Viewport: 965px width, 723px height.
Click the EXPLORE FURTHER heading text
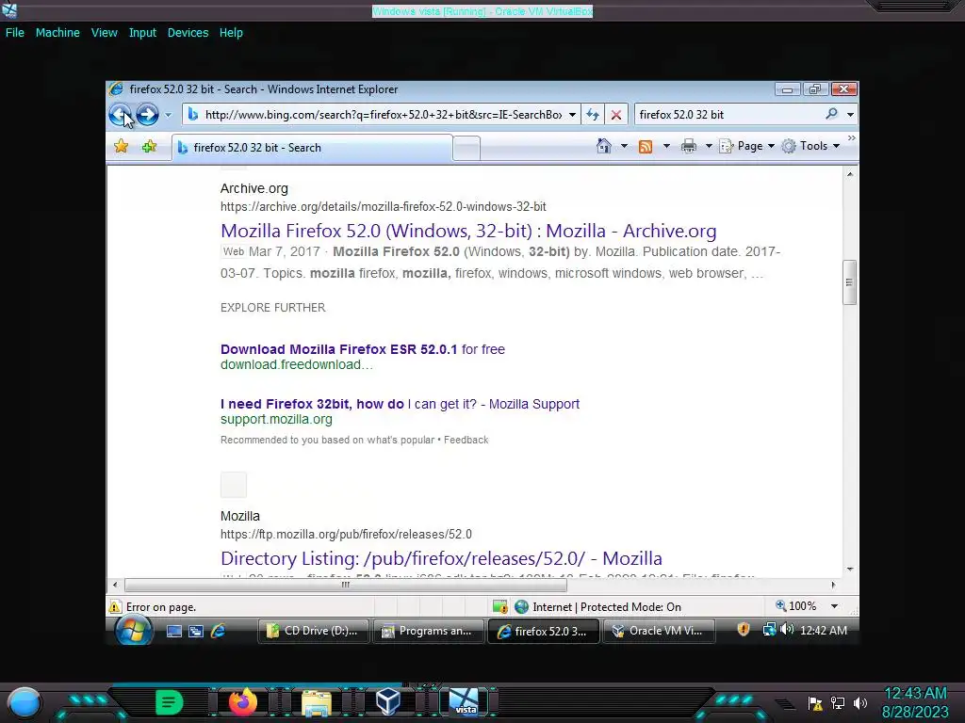coord(272,308)
